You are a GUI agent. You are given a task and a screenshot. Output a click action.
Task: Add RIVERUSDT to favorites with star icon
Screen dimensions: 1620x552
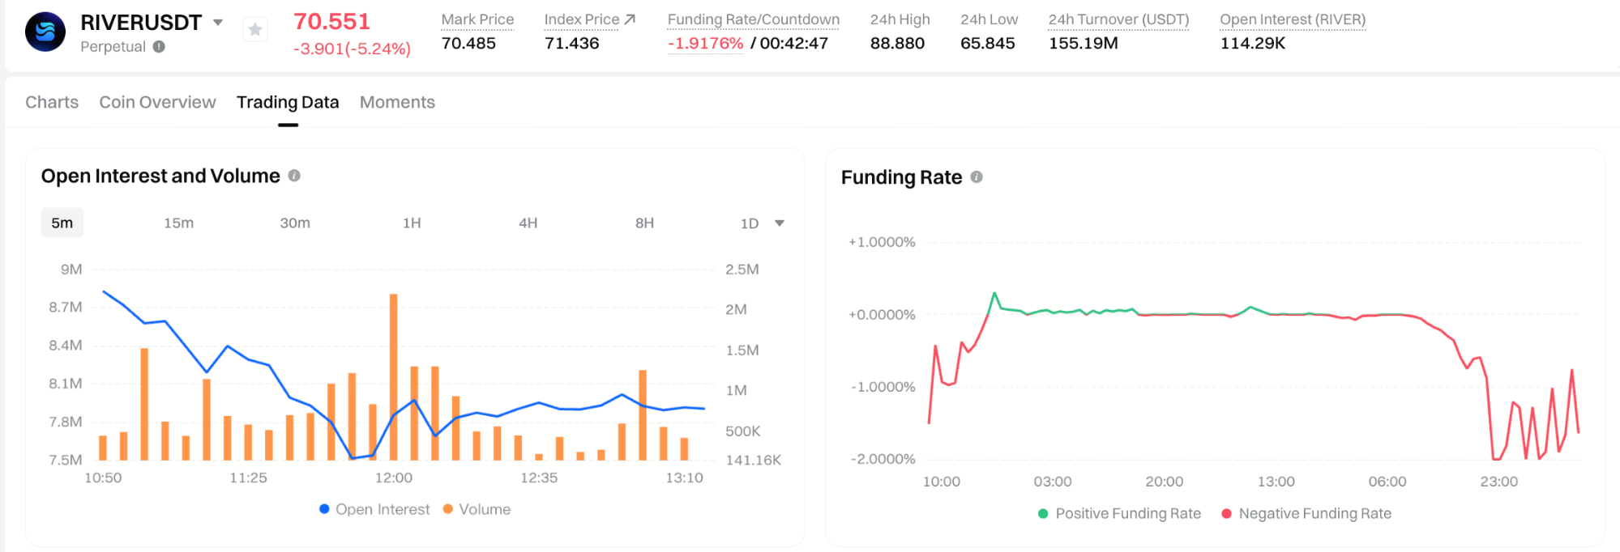[x=255, y=30]
